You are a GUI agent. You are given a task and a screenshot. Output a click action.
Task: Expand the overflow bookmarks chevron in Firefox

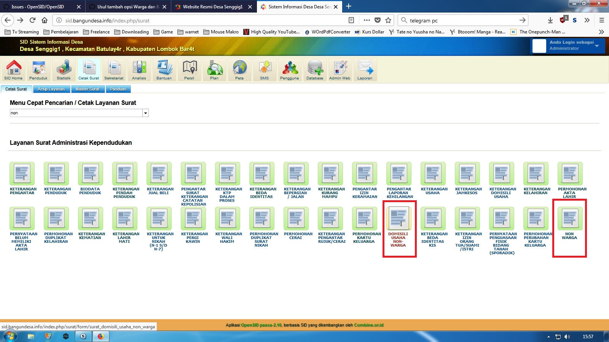coord(601,32)
